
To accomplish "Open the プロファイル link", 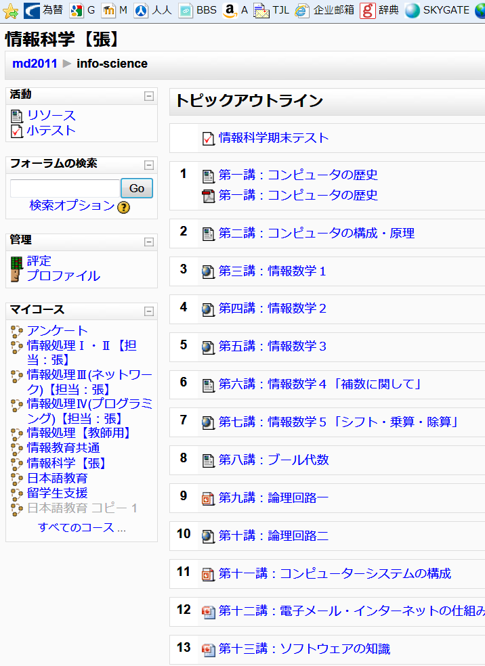I will pyautogui.click(x=64, y=276).
